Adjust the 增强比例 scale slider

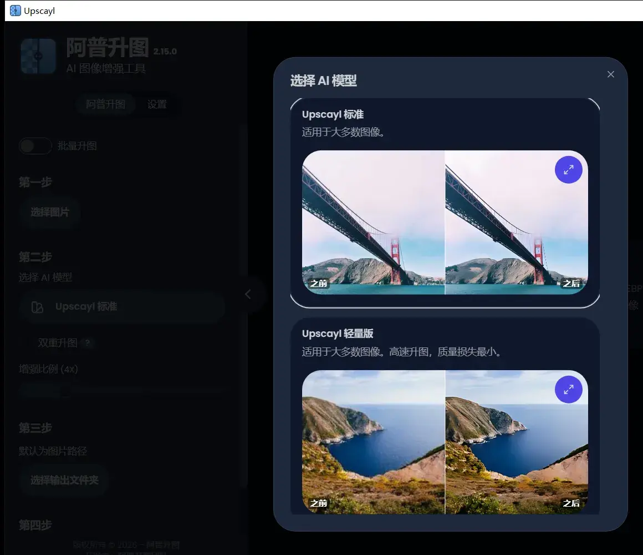(122, 391)
